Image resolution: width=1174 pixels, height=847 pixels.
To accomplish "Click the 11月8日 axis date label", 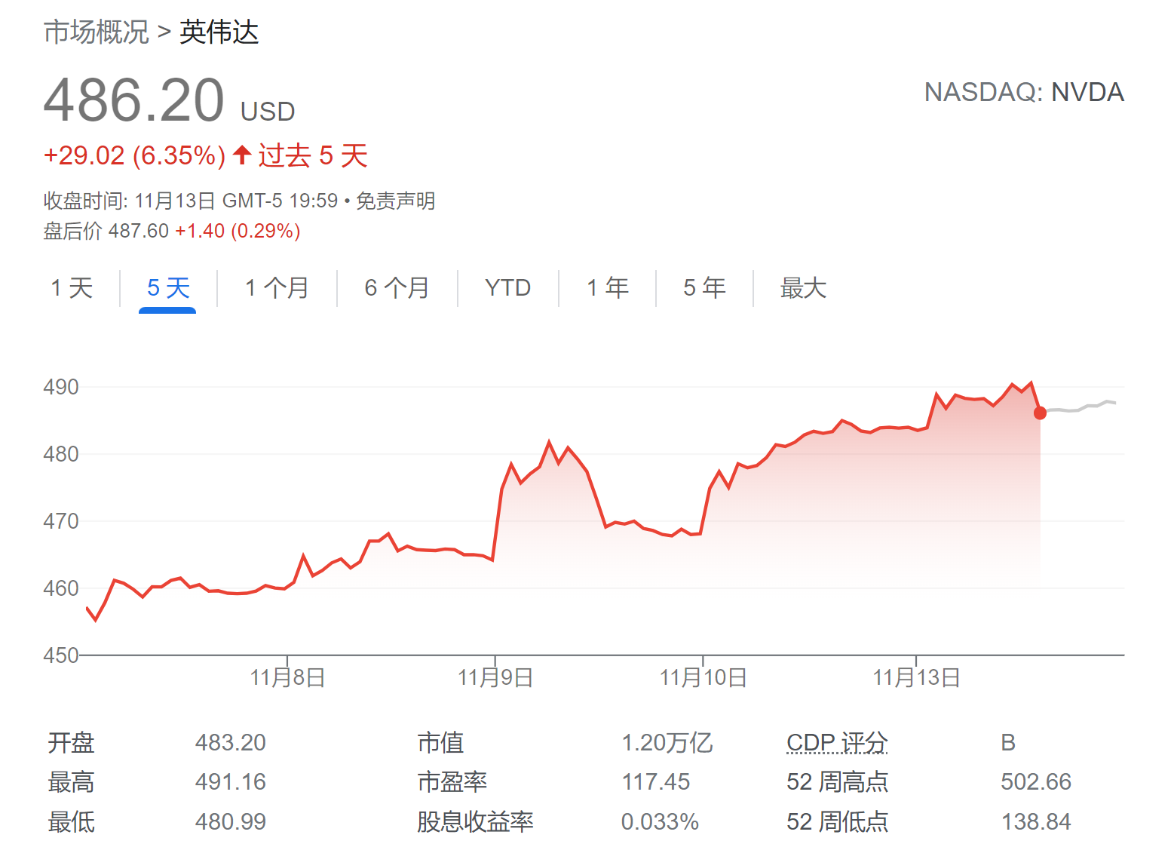I will coord(287,677).
